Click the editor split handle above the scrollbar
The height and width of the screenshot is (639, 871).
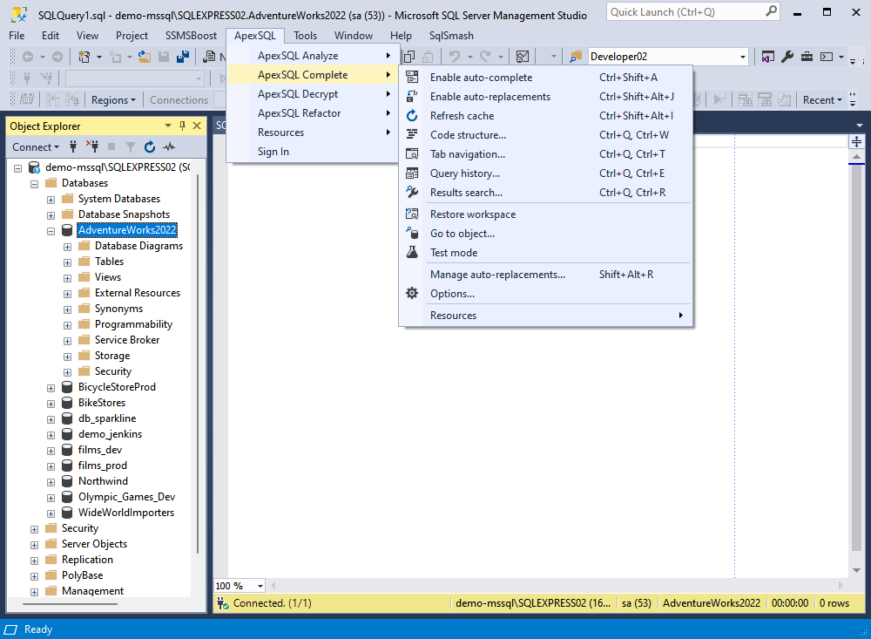(x=856, y=142)
